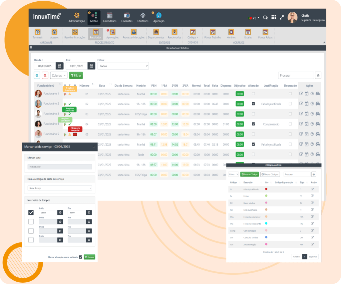Go to the Seguinte page of codes
This screenshot has height=284, width=341.
(x=313, y=257)
